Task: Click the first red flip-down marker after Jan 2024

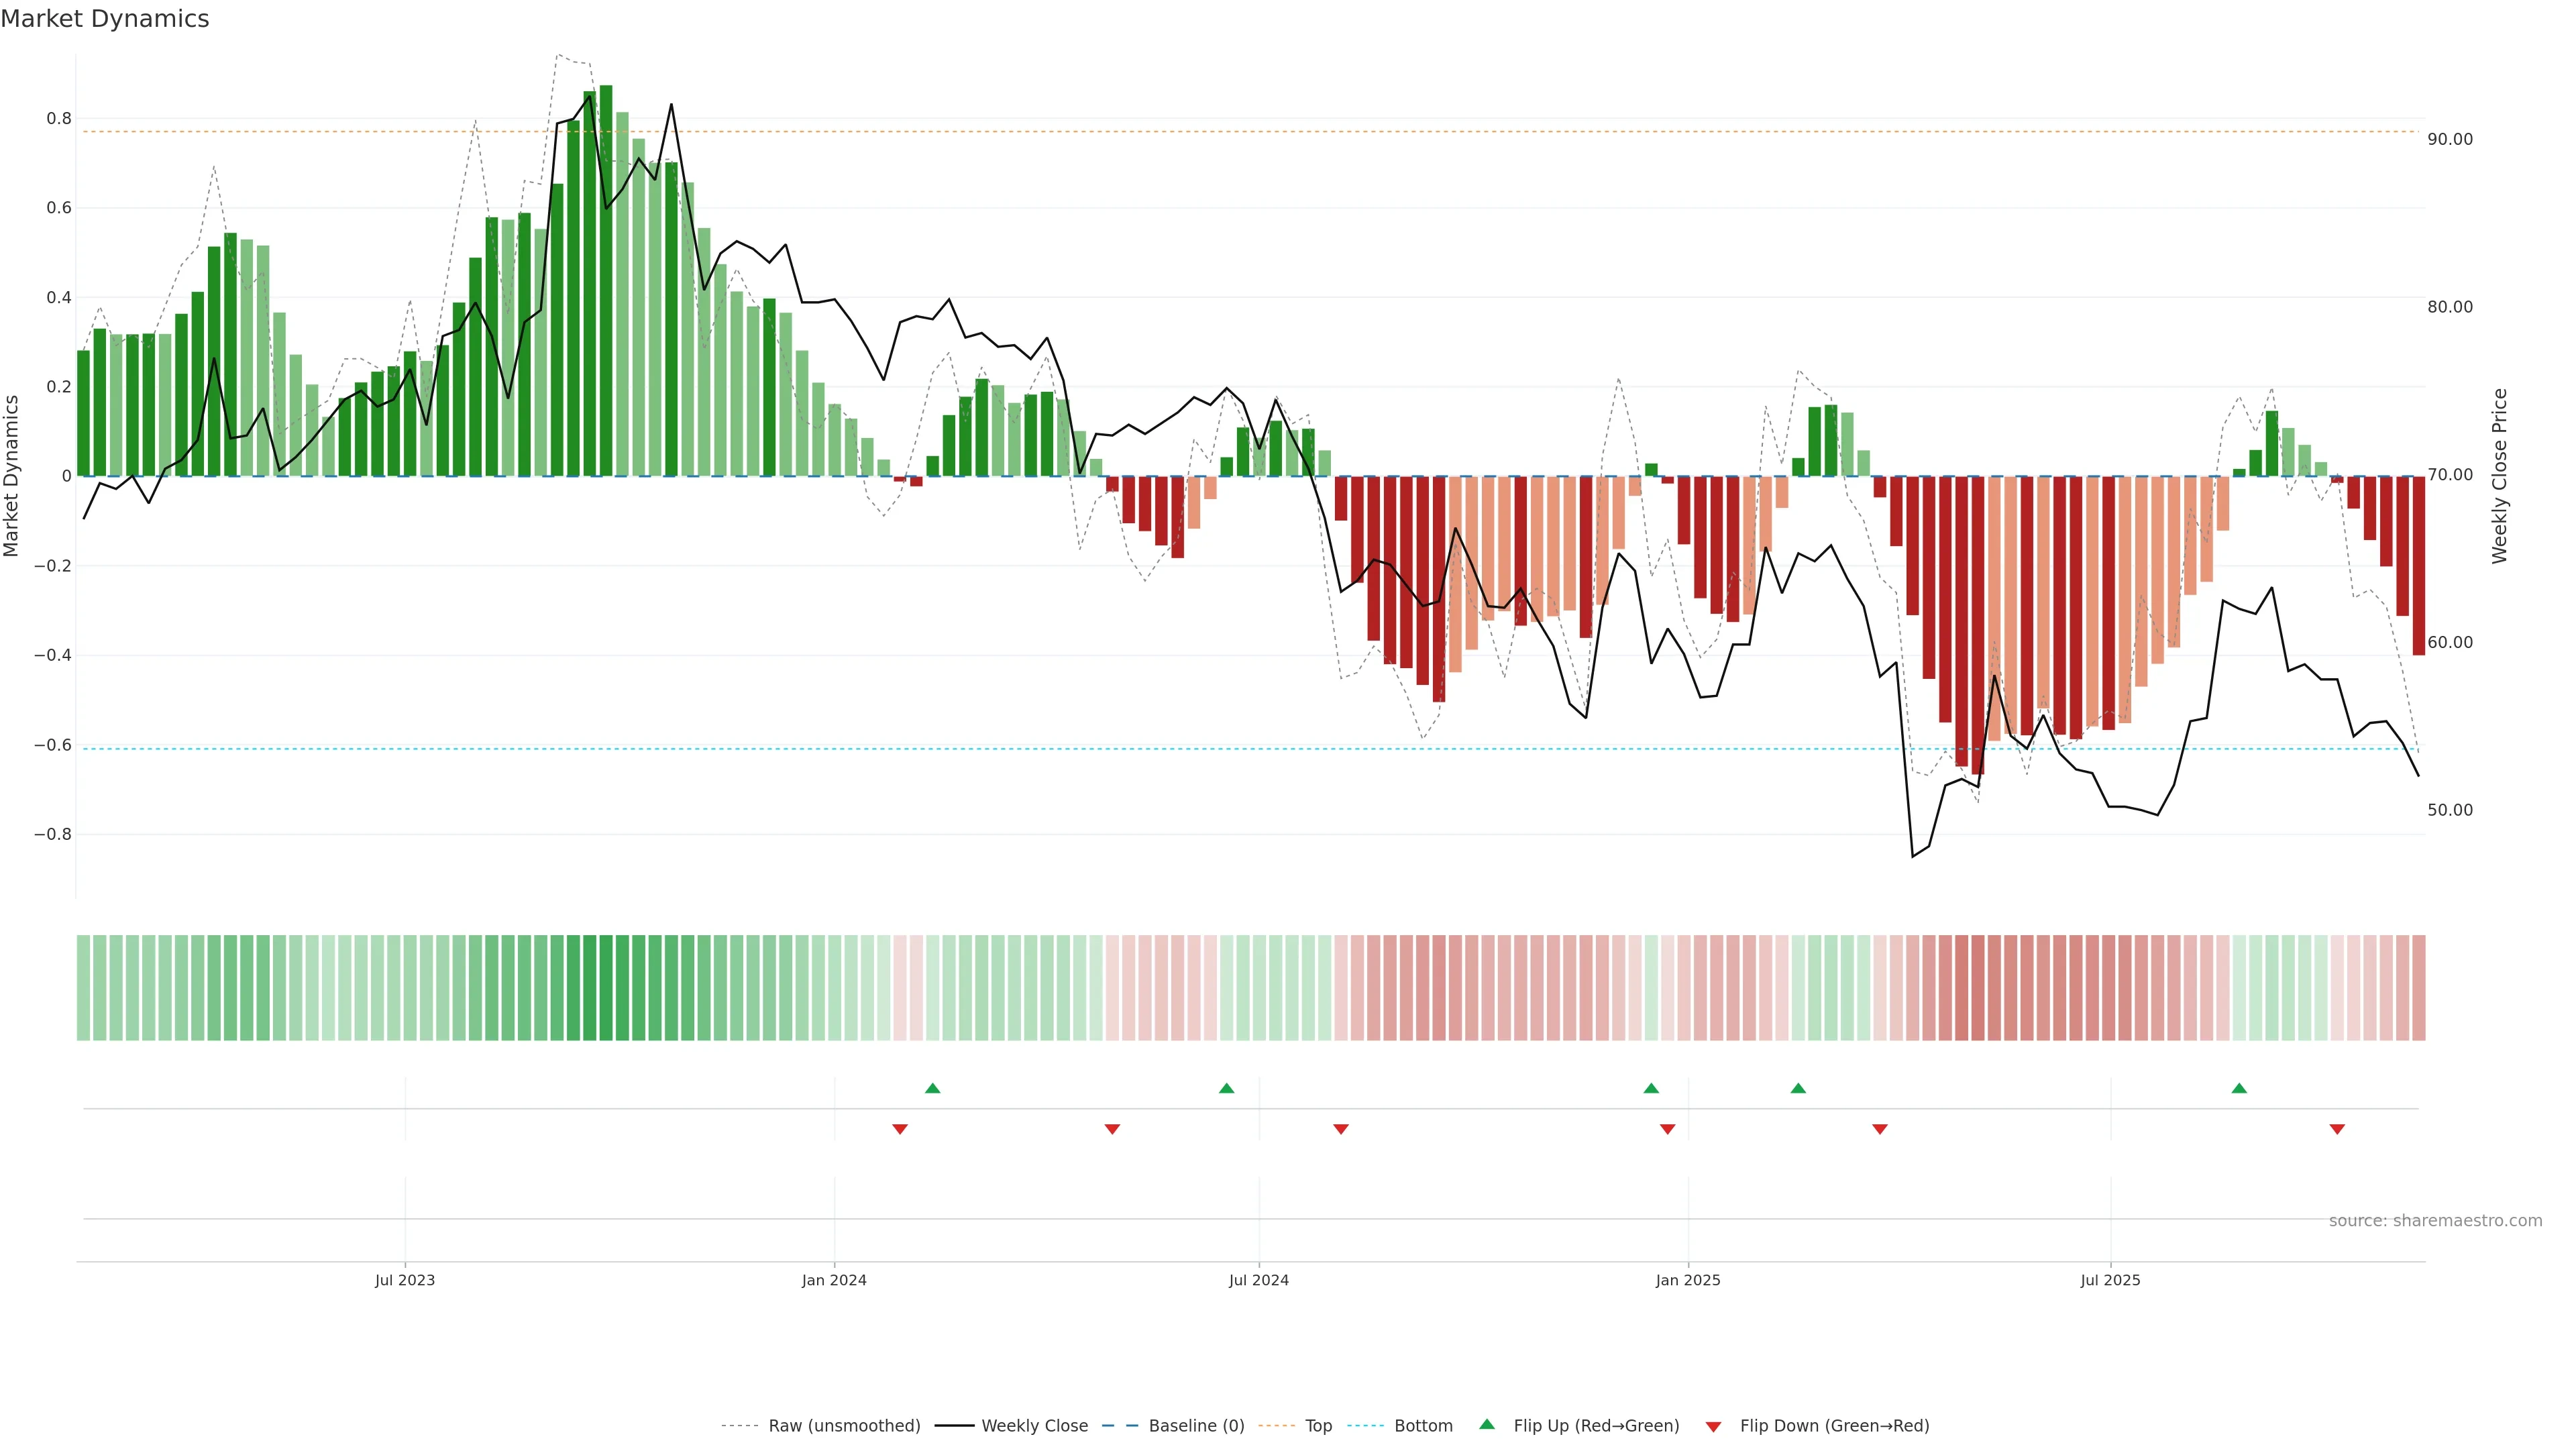Action: tap(900, 1129)
